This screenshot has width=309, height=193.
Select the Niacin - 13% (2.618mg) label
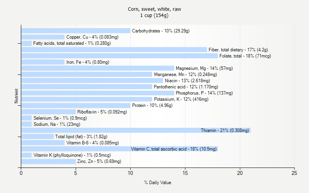[187, 81]
